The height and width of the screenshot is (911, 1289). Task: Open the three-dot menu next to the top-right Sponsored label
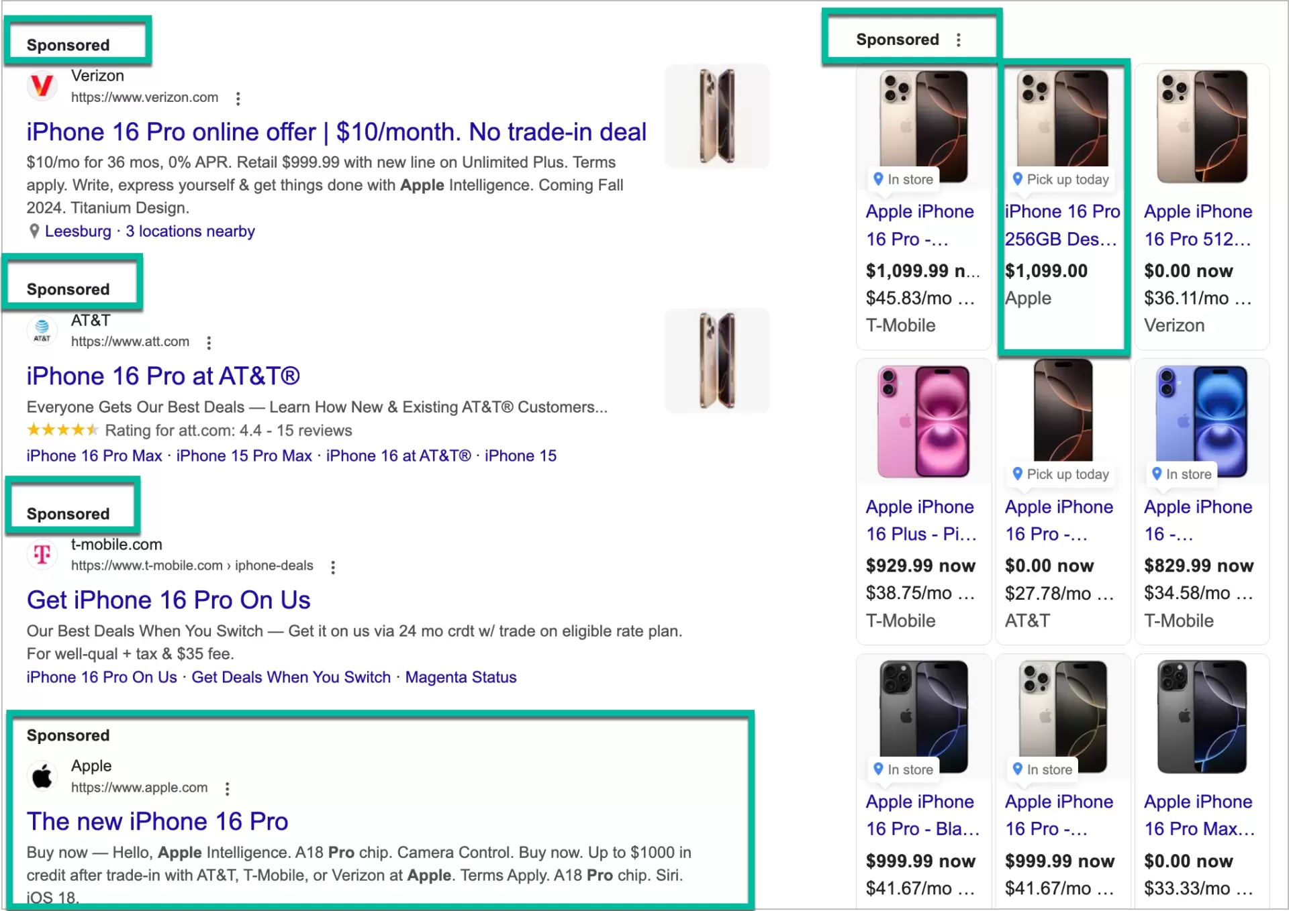coord(958,40)
